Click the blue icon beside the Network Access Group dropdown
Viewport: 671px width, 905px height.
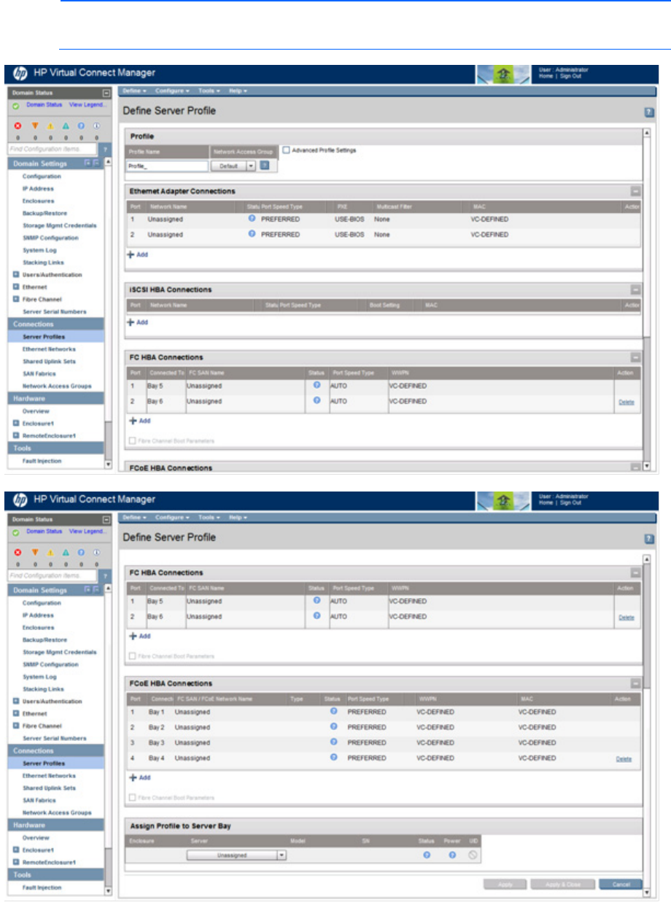(x=265, y=166)
